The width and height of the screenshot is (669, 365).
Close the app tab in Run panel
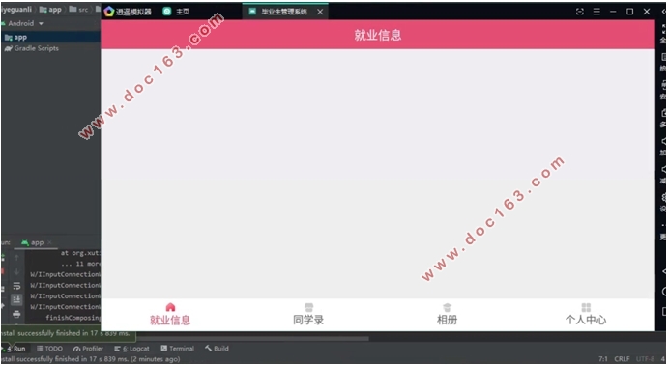point(49,242)
